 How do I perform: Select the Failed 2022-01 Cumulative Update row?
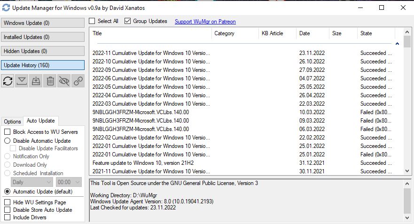[242, 154]
